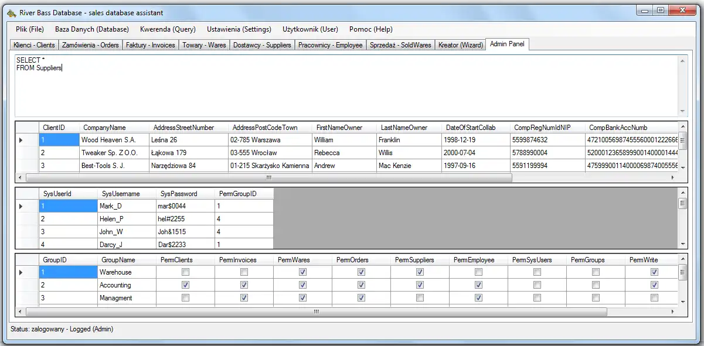Switch to the Faktury - Invoices tab
Viewport: 704px width, 346px height.
tap(150, 45)
